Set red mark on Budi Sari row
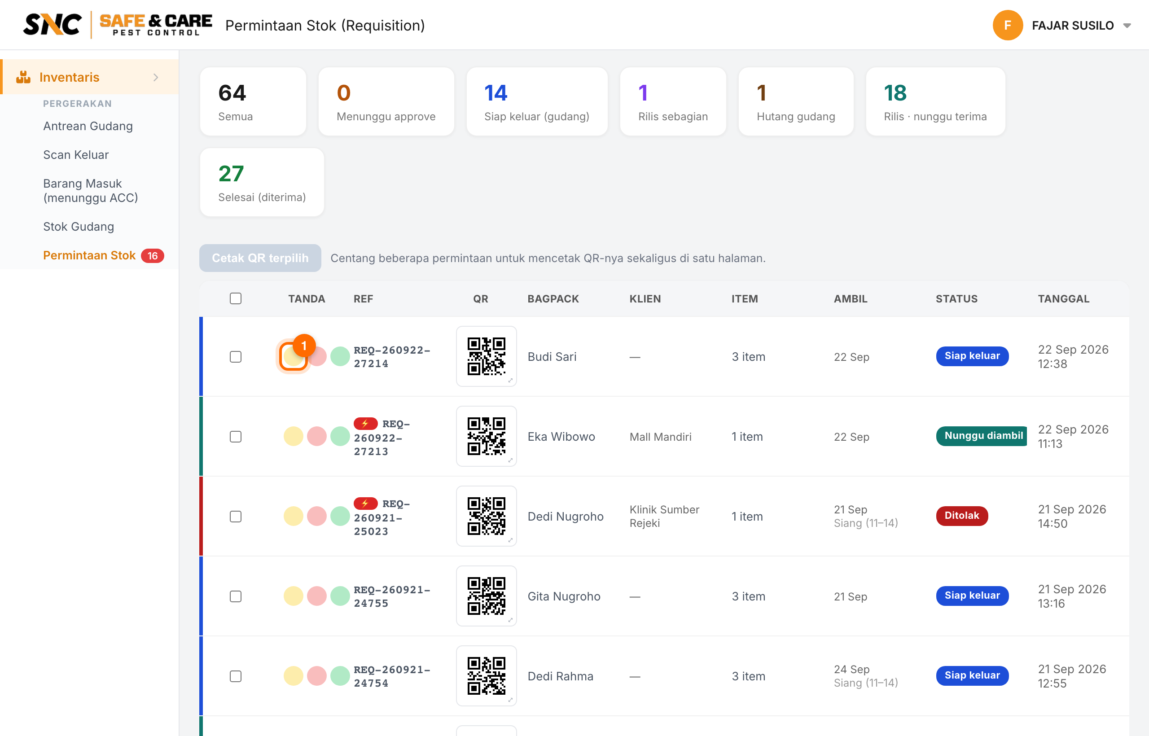The height and width of the screenshot is (736, 1149). pos(317,356)
